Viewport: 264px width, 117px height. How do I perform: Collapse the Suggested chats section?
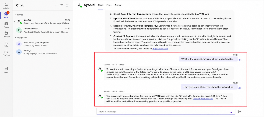pos(15,38)
